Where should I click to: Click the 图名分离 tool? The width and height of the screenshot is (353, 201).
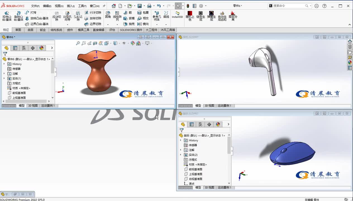(233, 16)
